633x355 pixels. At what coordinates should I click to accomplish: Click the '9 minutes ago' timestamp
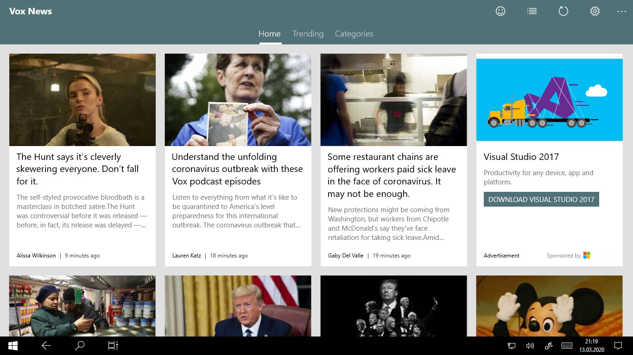tap(82, 255)
